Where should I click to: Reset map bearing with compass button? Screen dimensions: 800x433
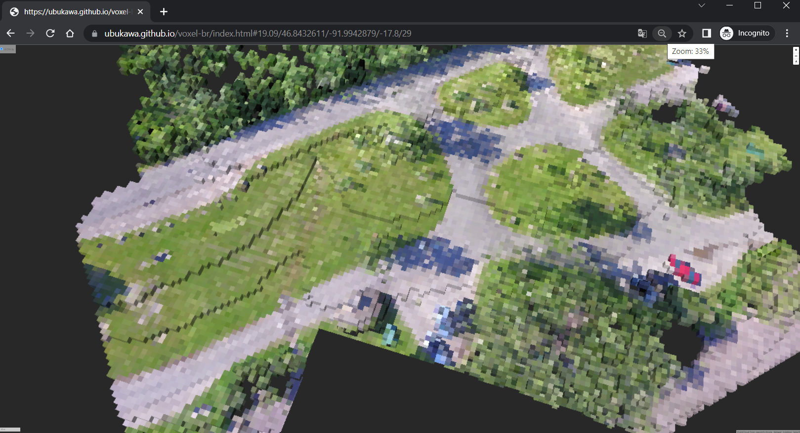(x=796, y=61)
